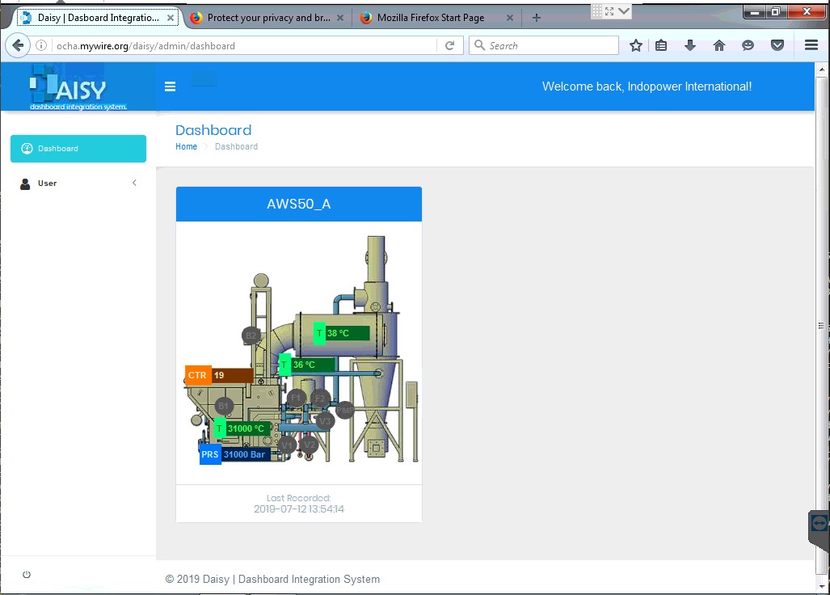Image resolution: width=830 pixels, height=595 pixels.
Task: Save page to Pocket icon
Action: coord(777,46)
